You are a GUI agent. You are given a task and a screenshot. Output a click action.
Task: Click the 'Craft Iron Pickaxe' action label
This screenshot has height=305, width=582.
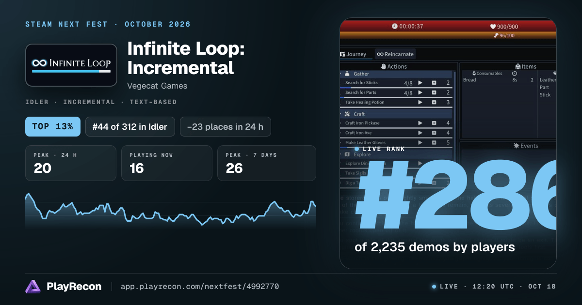tap(362, 123)
